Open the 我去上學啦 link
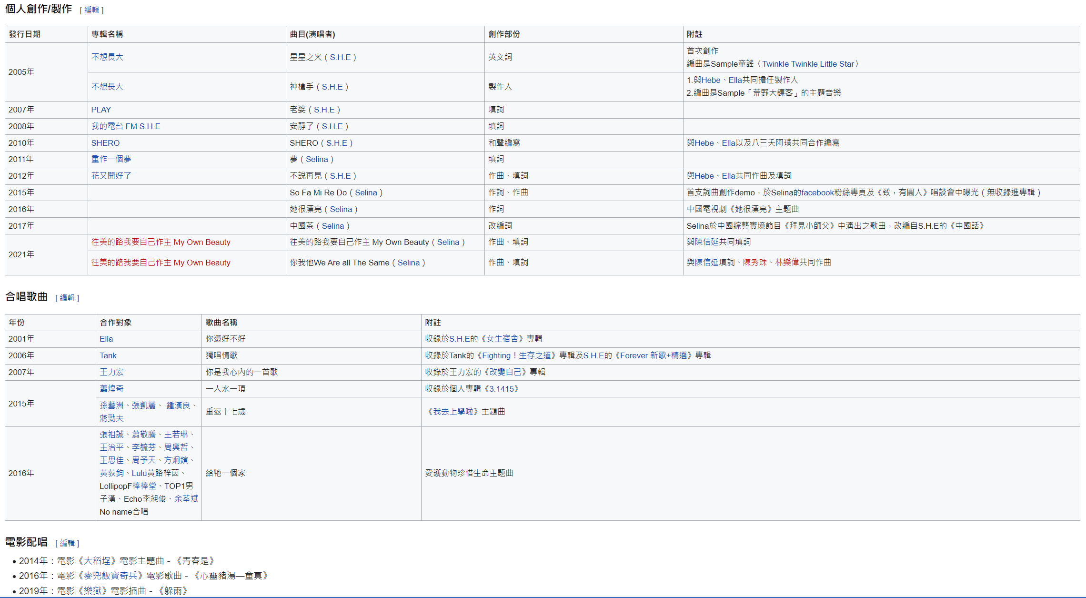The height and width of the screenshot is (598, 1086). [453, 412]
